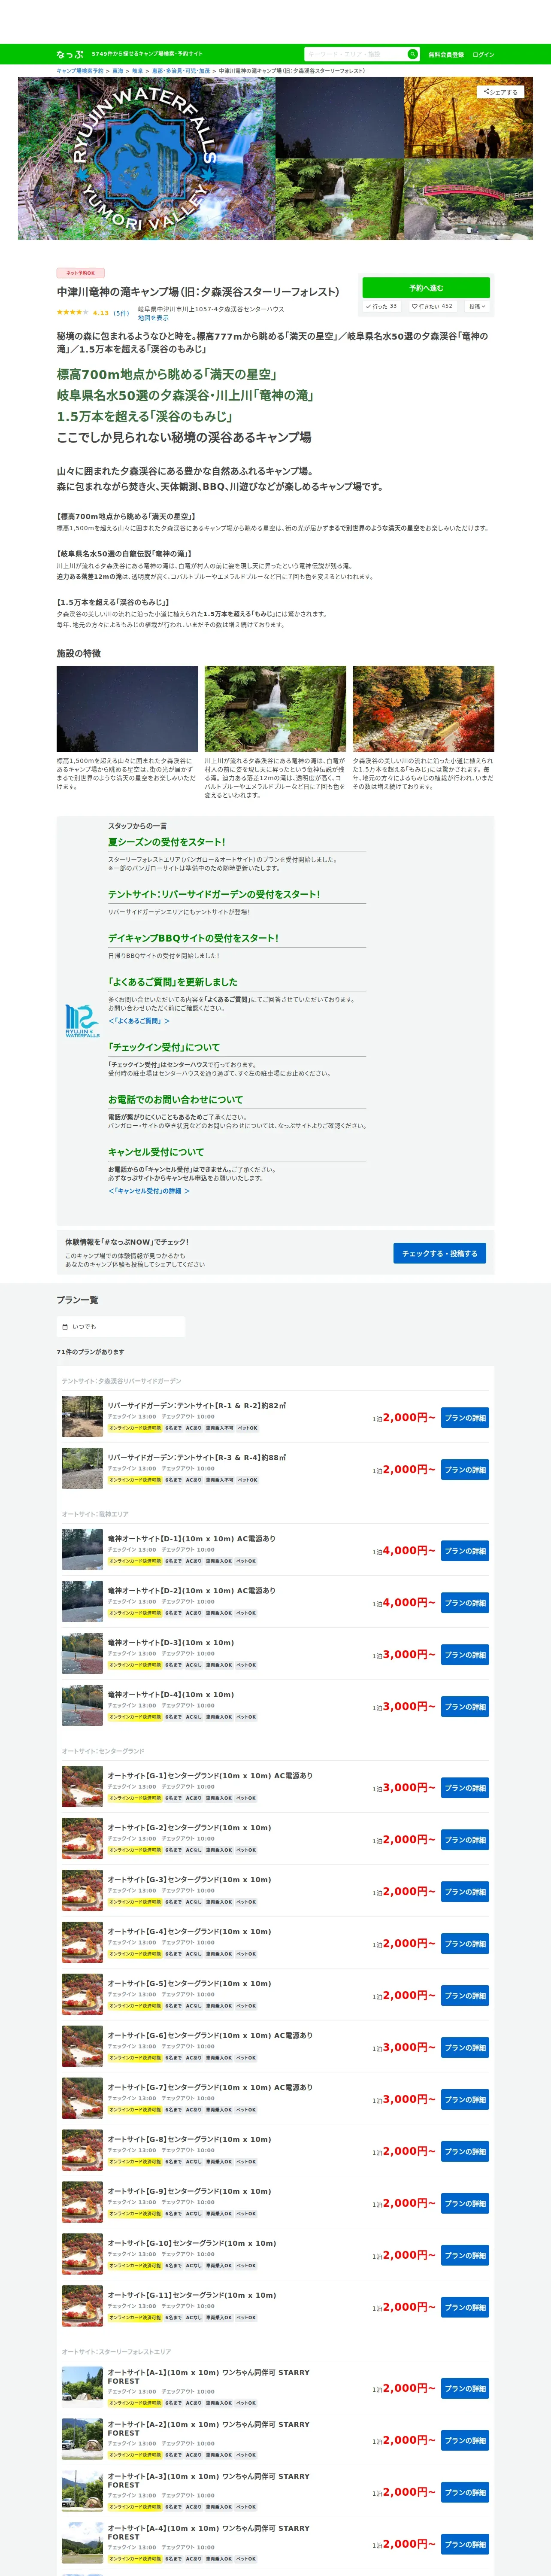
Task: Open プランの詳細 for 竜神オートサイト[D-1]
Action: [465, 1551]
